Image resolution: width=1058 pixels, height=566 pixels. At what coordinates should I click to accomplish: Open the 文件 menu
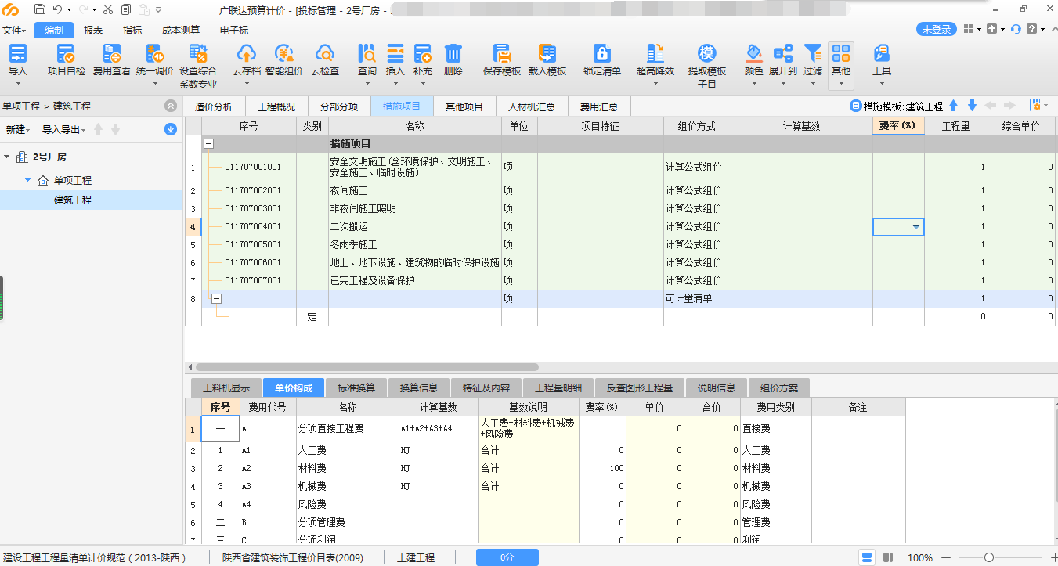click(13, 30)
